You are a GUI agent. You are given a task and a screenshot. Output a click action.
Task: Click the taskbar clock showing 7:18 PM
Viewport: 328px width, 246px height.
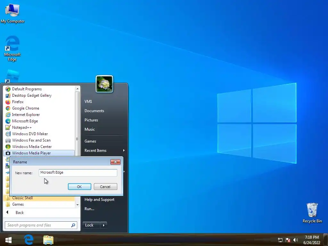coord(312,240)
